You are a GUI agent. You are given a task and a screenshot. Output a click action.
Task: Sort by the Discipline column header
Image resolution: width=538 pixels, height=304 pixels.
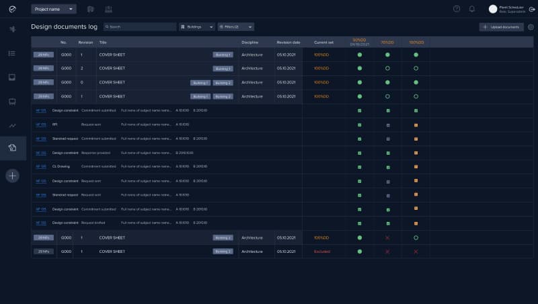tap(250, 42)
